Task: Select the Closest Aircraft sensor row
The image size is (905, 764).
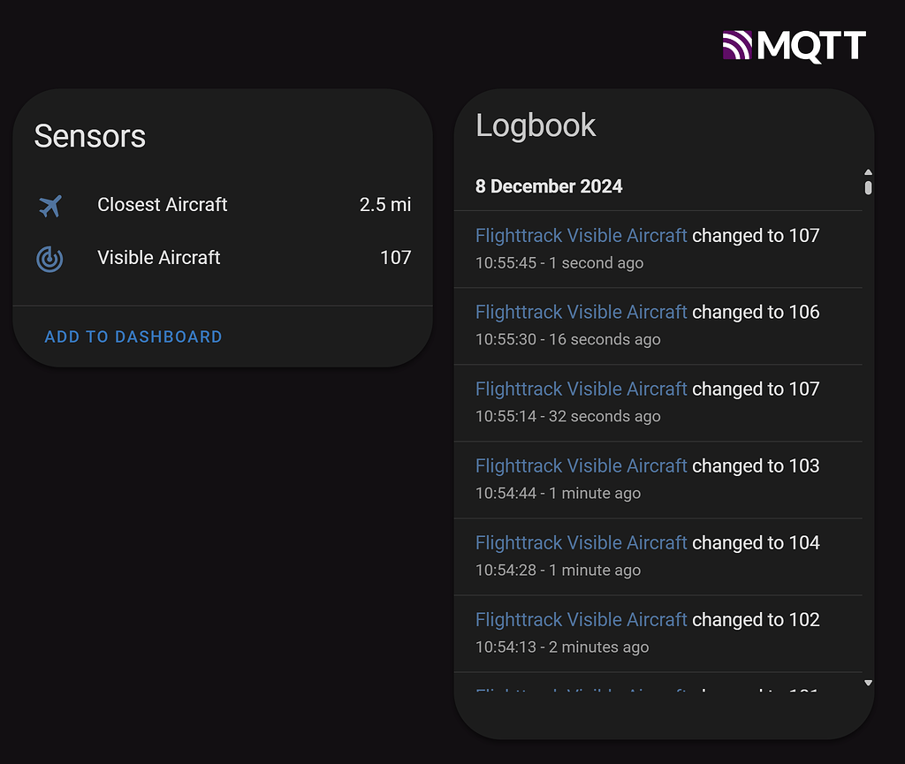Action: [163, 204]
